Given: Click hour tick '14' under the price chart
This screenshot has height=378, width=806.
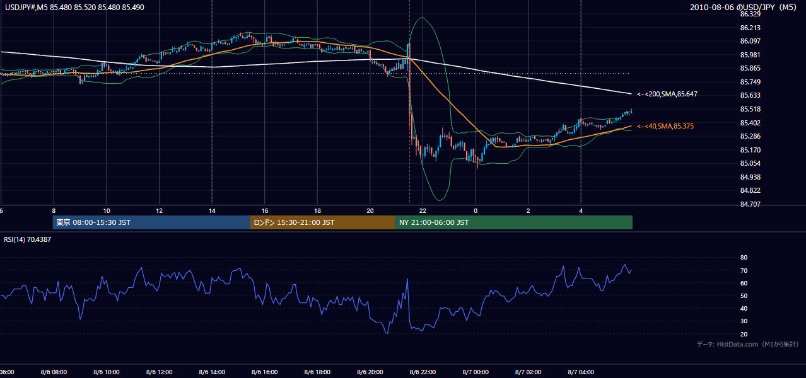Looking at the screenshot, I should 212,211.
